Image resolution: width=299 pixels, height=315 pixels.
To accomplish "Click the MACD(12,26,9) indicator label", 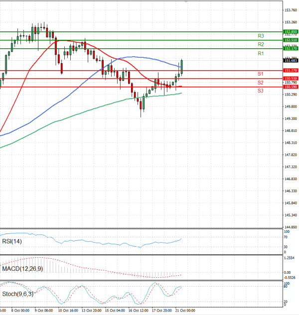I will 23,269.
